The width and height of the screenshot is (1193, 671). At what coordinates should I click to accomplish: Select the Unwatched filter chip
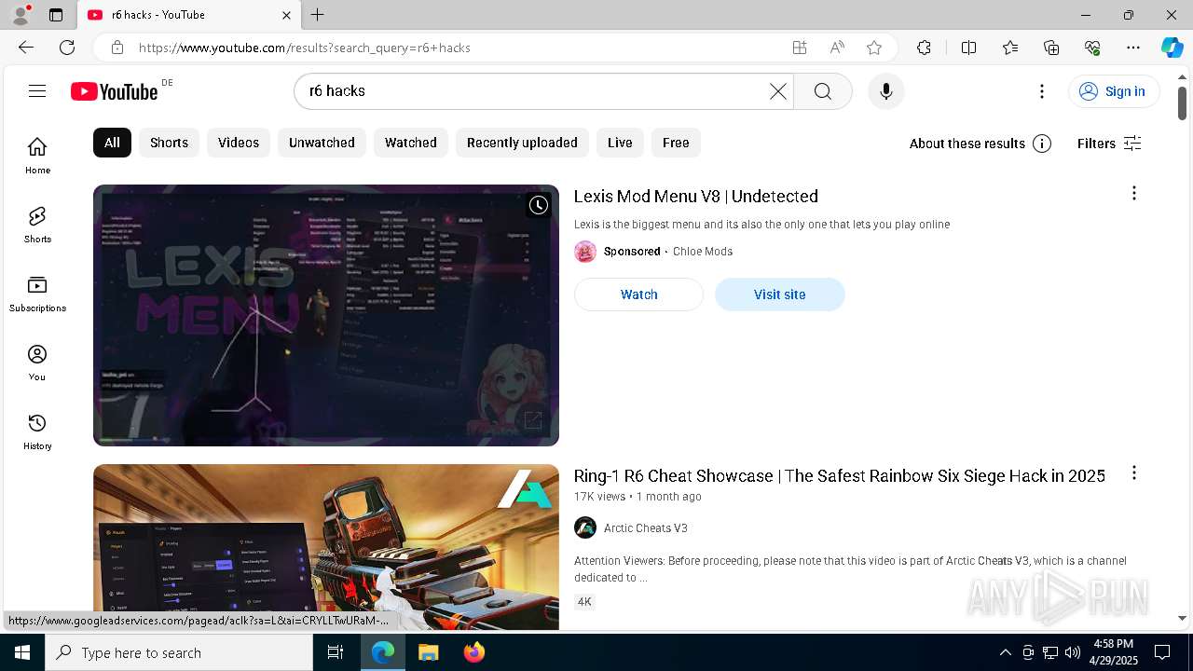(322, 143)
